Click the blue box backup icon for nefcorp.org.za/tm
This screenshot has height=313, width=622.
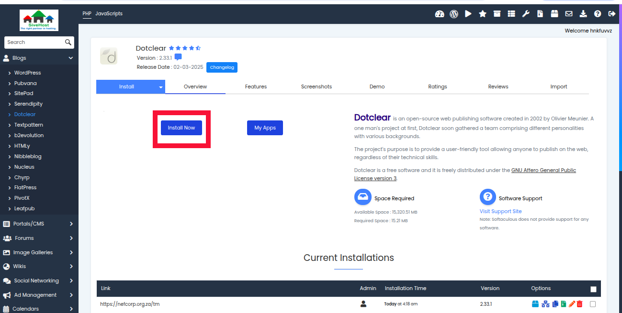(x=535, y=303)
